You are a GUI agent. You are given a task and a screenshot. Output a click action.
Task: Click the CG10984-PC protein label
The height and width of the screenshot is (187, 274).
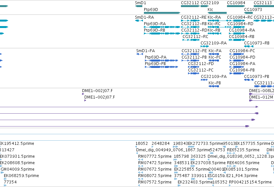(x=242, y=51)
